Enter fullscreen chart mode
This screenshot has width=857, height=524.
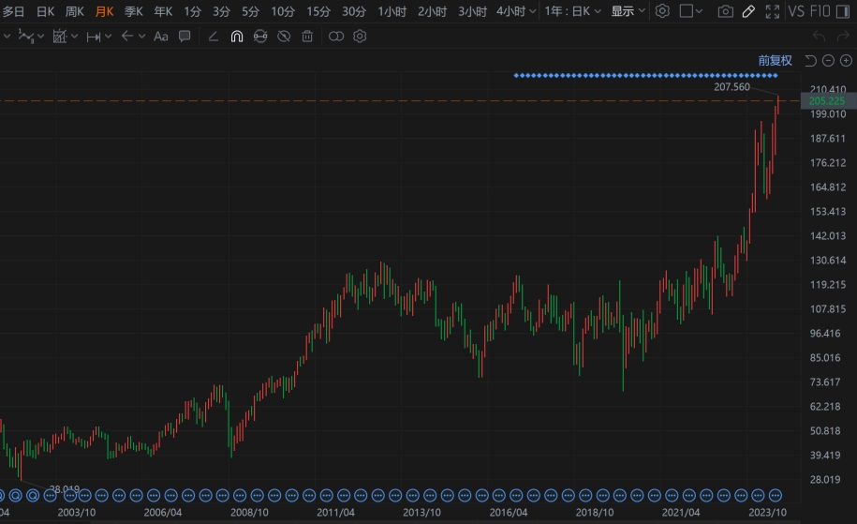click(772, 11)
